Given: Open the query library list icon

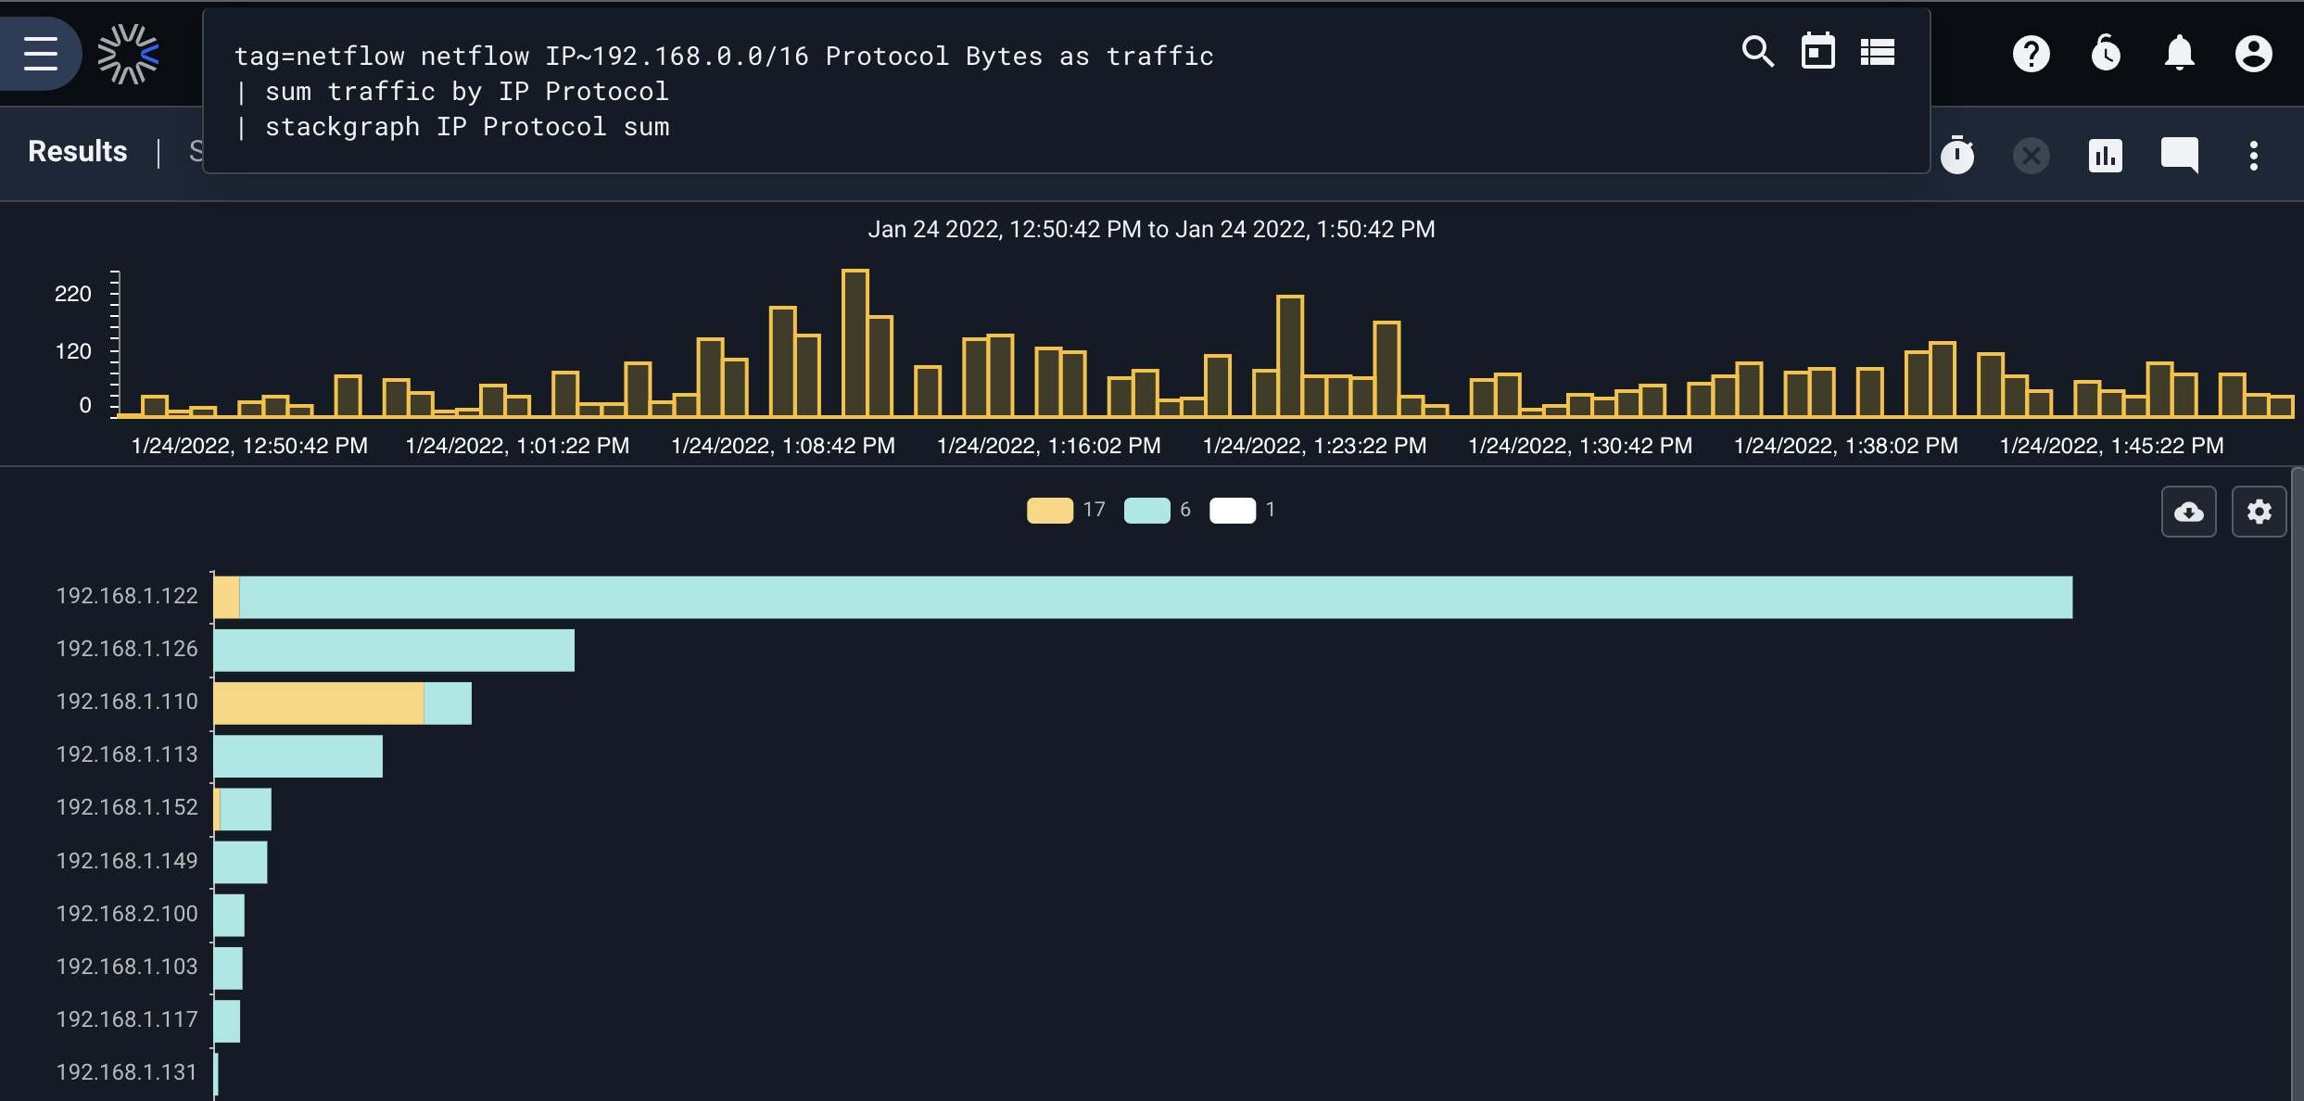Looking at the screenshot, I should [x=1878, y=52].
